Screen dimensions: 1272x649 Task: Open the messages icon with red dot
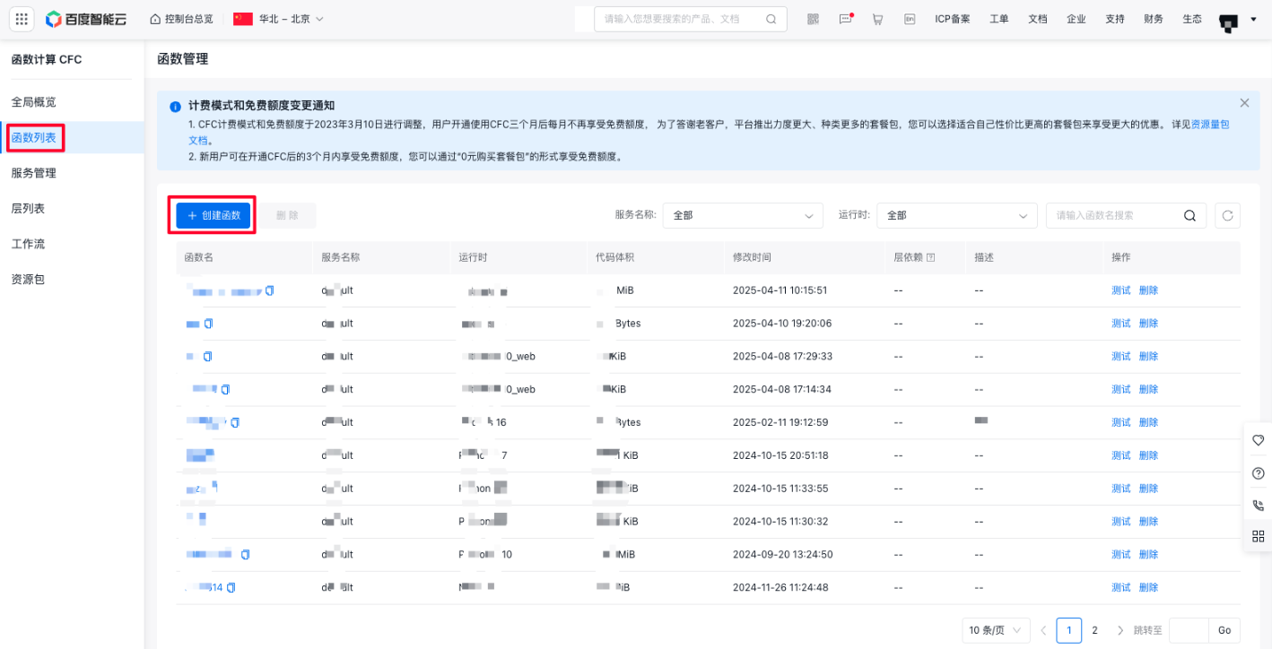pos(845,19)
